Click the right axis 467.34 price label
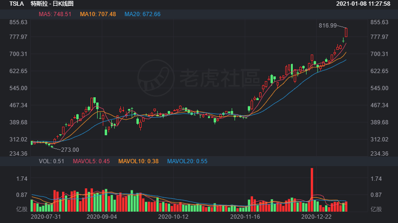 [379, 105]
